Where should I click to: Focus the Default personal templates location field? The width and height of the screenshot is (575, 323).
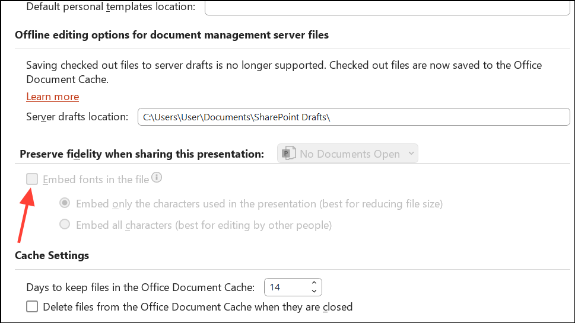[386, 7]
